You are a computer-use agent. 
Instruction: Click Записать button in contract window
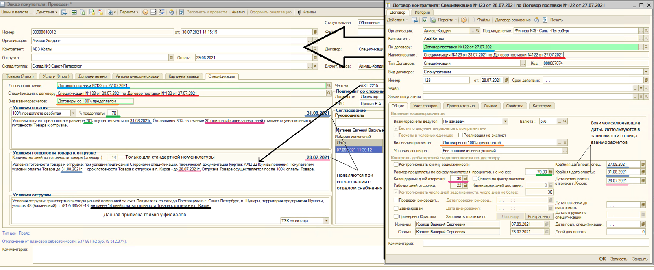point(619,259)
